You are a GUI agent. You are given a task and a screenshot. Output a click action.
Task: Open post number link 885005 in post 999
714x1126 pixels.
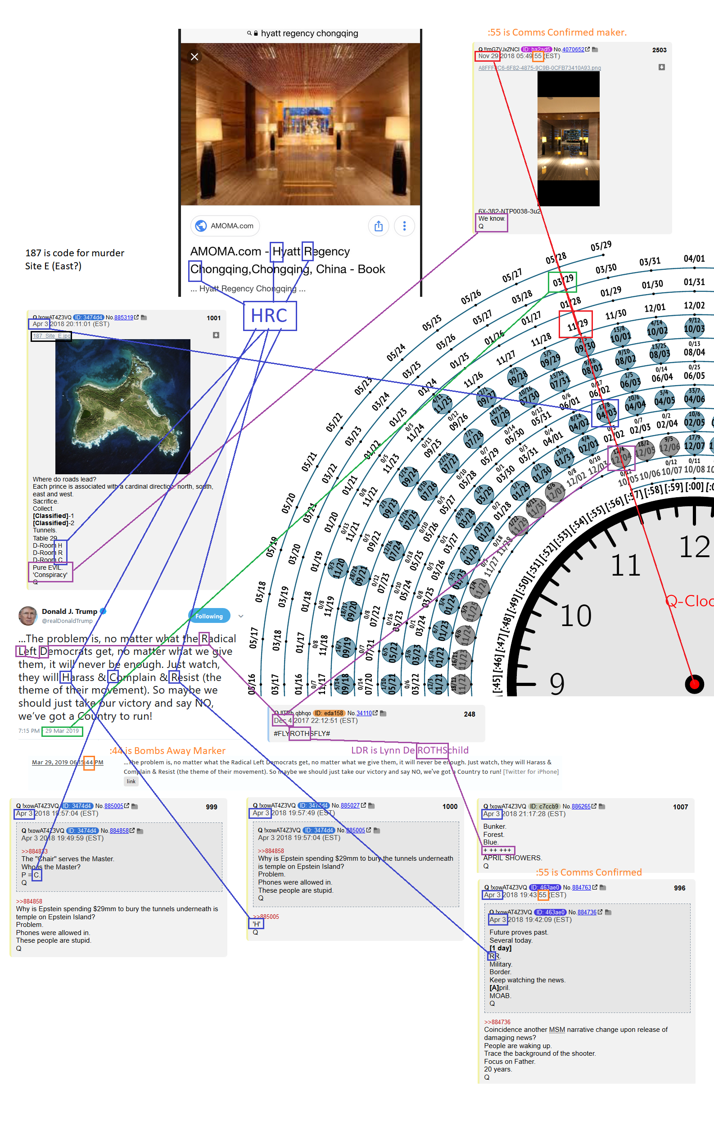click(113, 806)
